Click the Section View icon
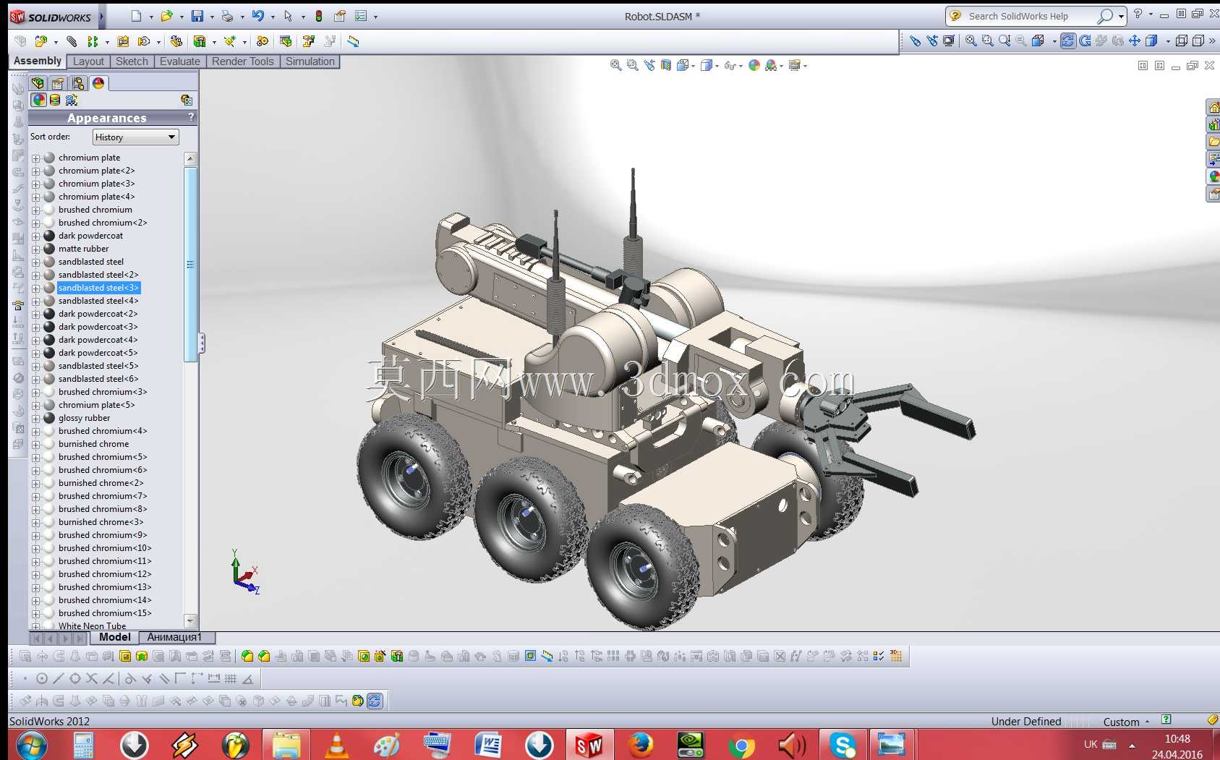The width and height of the screenshot is (1220, 760). click(x=666, y=65)
